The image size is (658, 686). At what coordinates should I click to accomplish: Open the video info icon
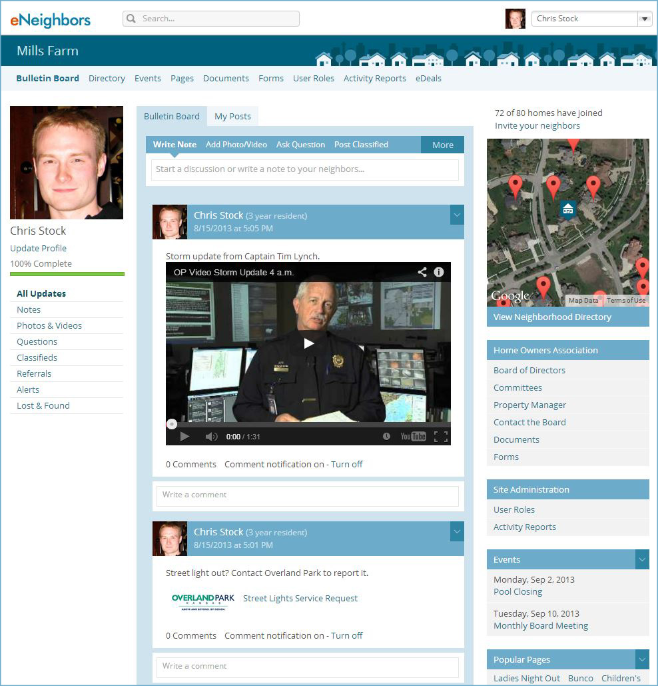(439, 272)
